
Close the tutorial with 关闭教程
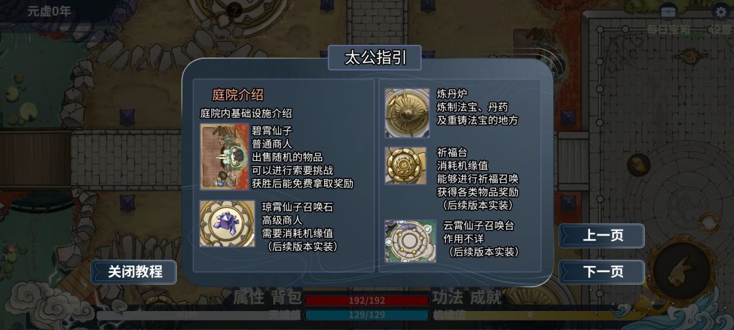pyautogui.click(x=134, y=272)
